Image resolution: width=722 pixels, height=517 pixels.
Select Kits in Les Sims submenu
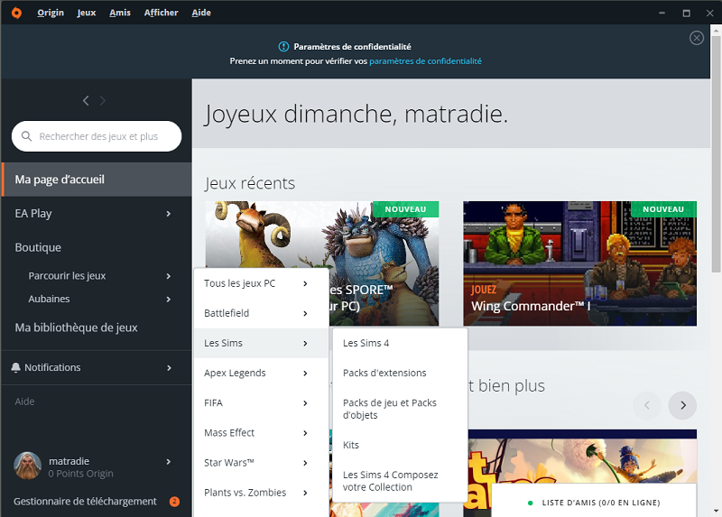pyautogui.click(x=400, y=445)
